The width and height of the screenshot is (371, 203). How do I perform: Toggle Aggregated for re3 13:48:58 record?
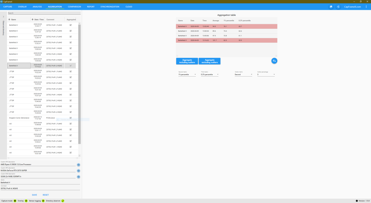tap(70, 124)
